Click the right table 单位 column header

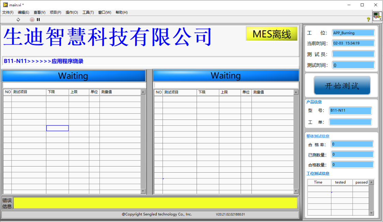(246, 92)
